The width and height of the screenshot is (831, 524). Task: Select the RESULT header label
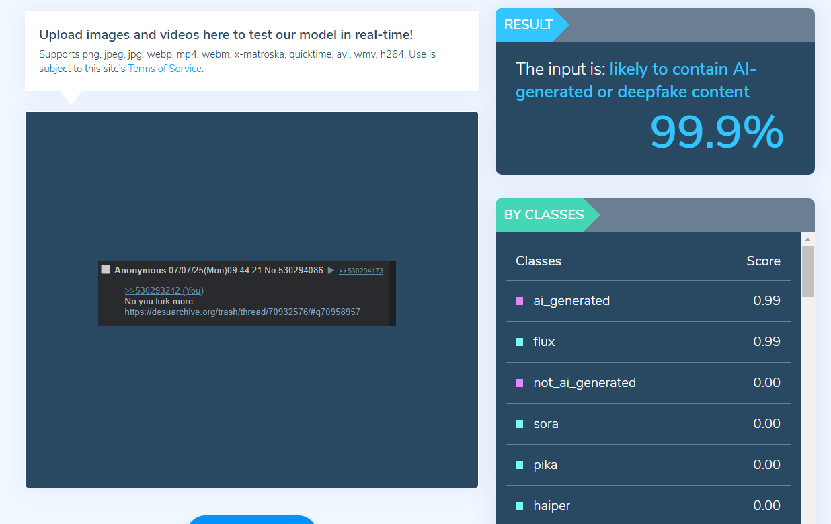coord(528,25)
